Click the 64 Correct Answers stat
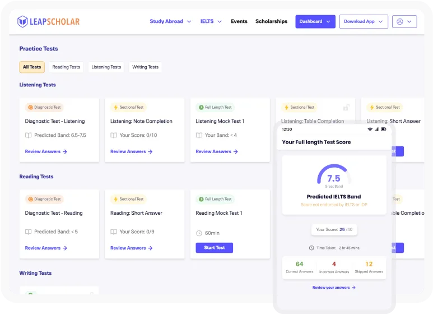 pyautogui.click(x=300, y=267)
